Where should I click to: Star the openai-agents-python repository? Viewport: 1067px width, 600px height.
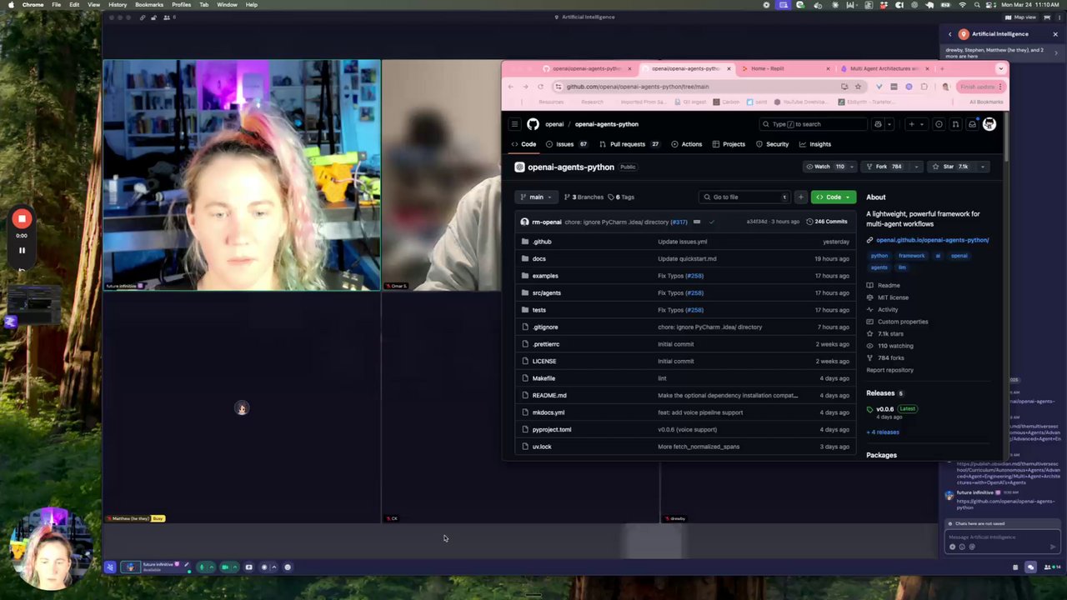[x=952, y=167]
